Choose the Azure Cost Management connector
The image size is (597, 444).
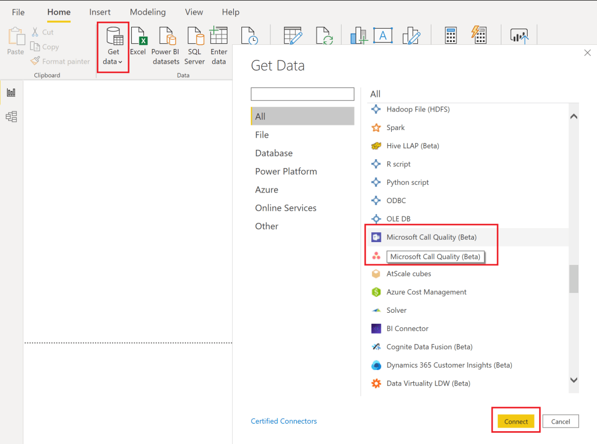click(x=426, y=292)
